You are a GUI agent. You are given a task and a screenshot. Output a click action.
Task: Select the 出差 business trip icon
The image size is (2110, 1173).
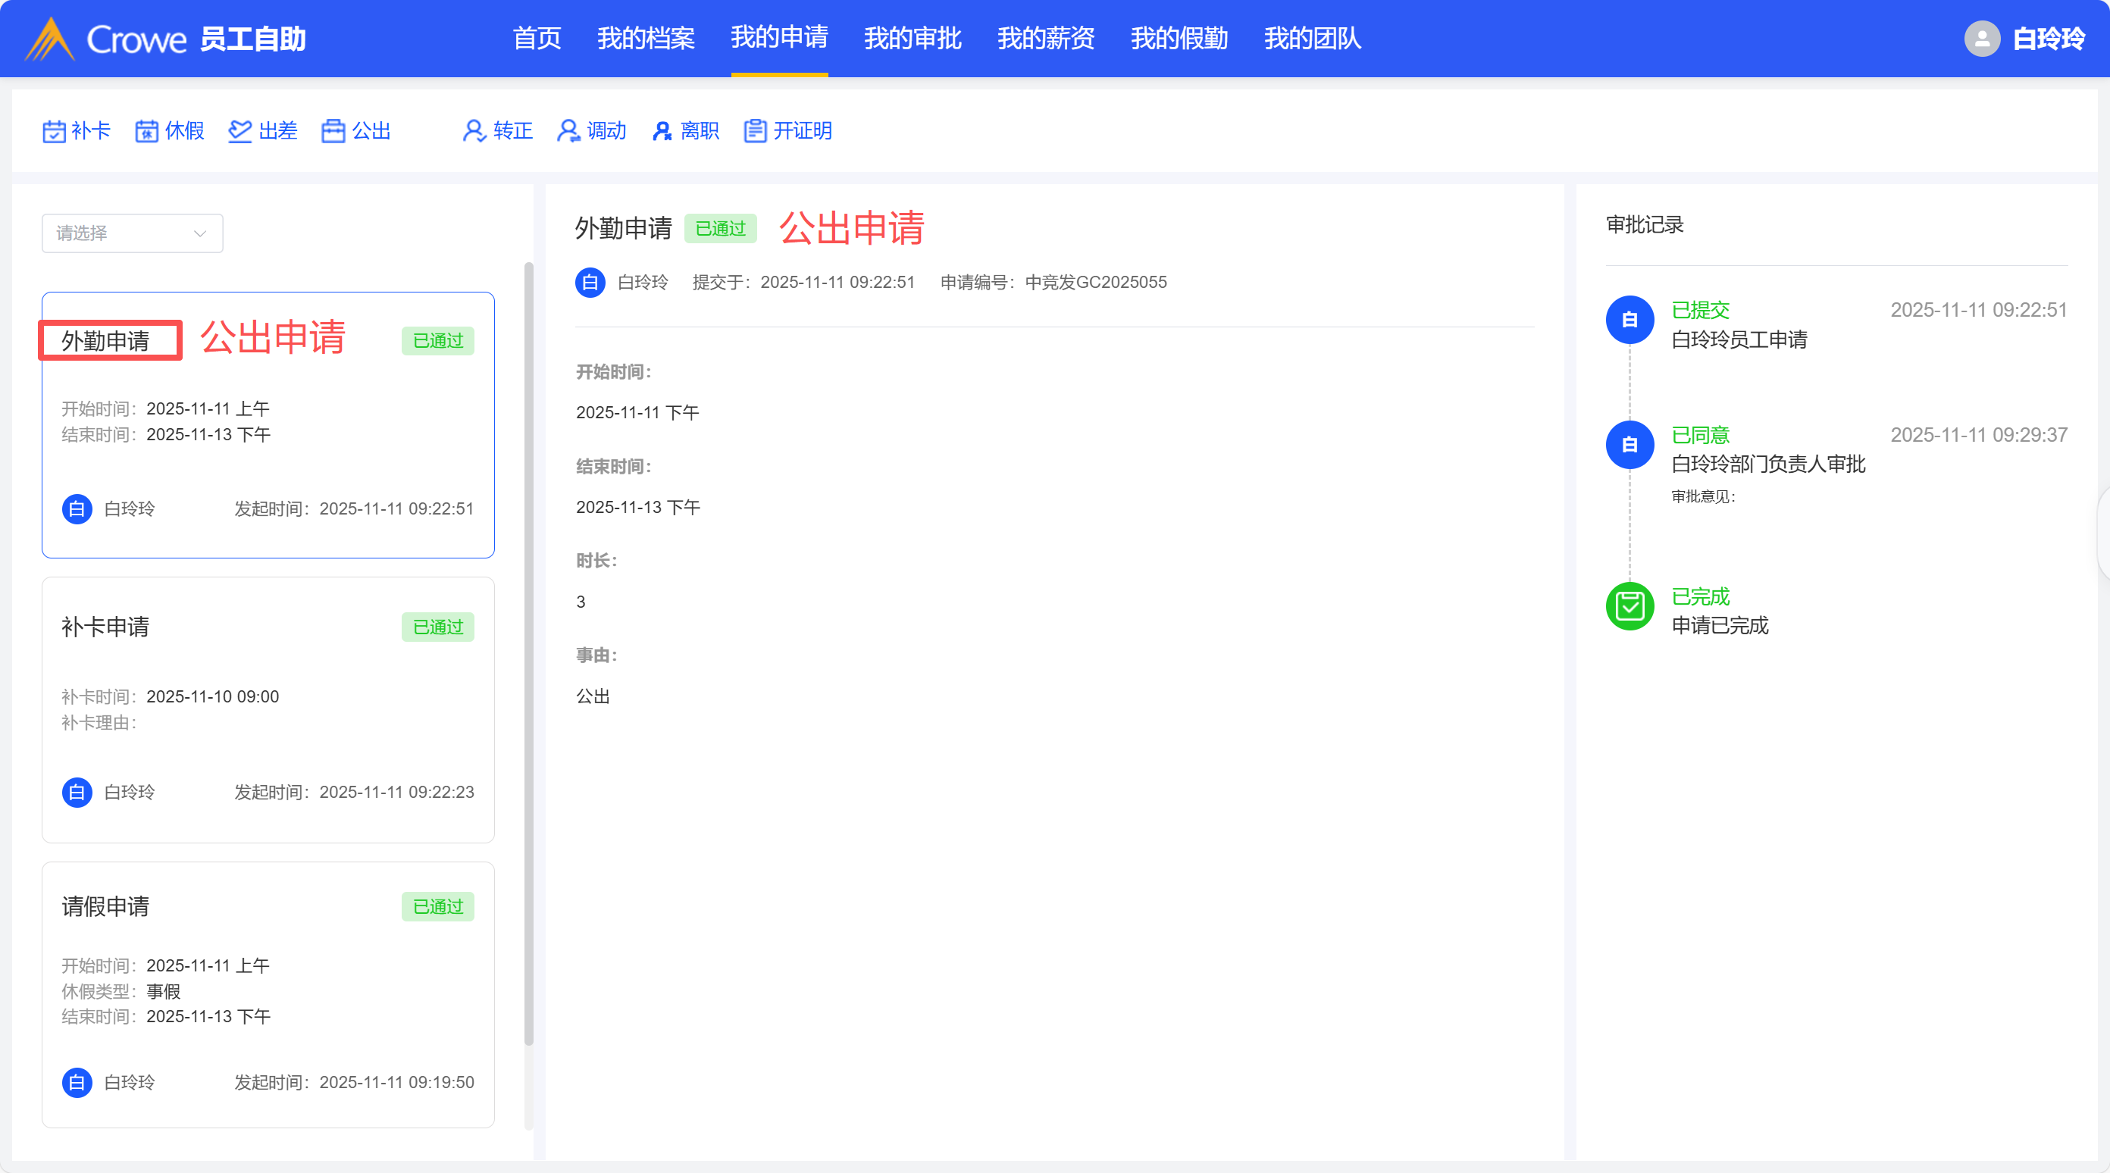(x=239, y=131)
